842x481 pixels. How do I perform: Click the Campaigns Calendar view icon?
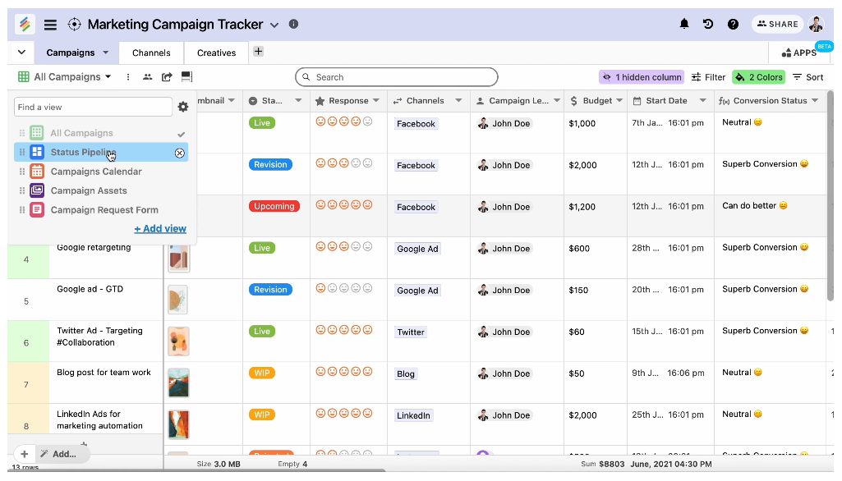37,172
